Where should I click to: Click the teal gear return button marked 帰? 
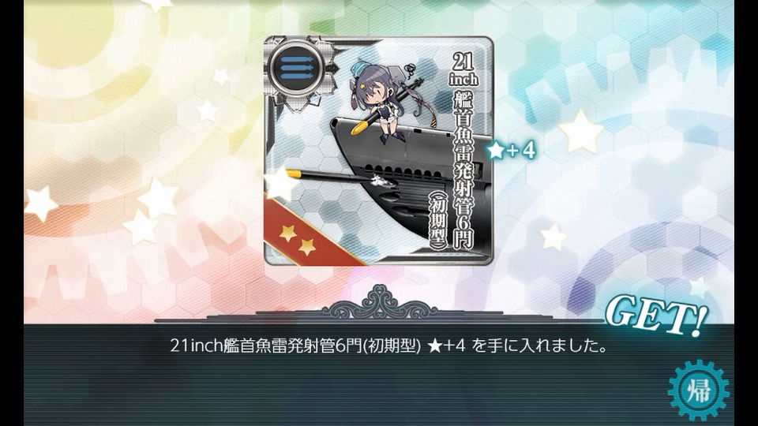[x=699, y=390]
